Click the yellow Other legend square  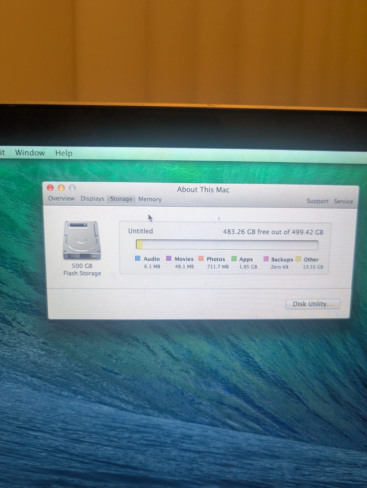298,259
